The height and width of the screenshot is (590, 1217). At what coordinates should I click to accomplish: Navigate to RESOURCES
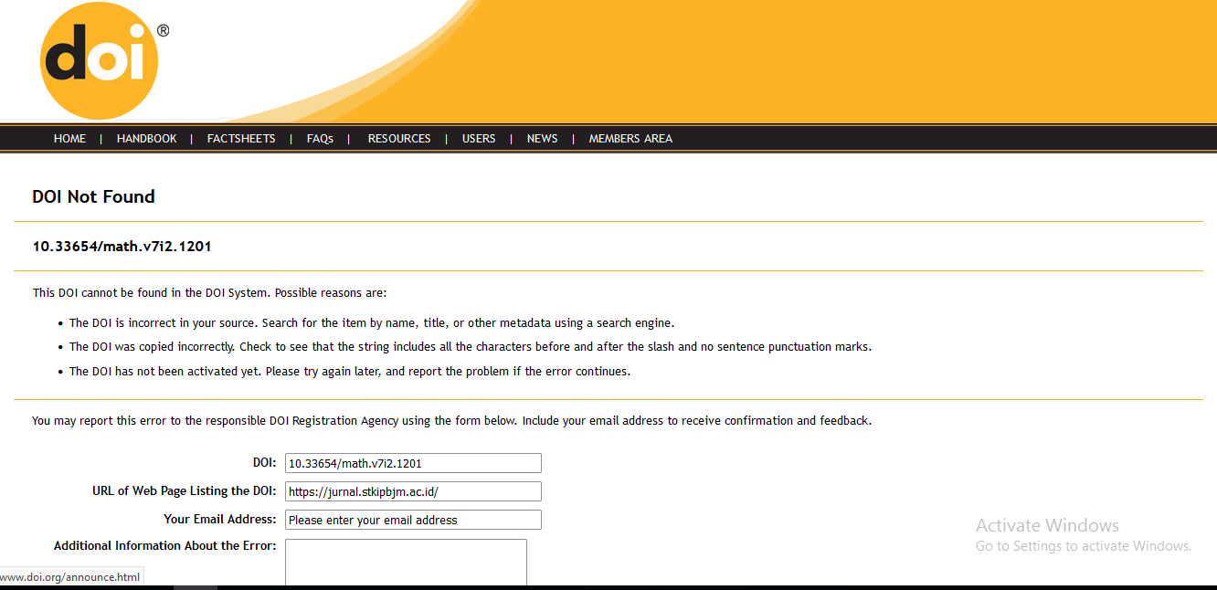[x=399, y=139]
